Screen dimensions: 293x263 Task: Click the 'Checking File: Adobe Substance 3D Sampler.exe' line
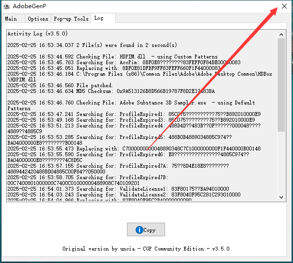coord(131,105)
